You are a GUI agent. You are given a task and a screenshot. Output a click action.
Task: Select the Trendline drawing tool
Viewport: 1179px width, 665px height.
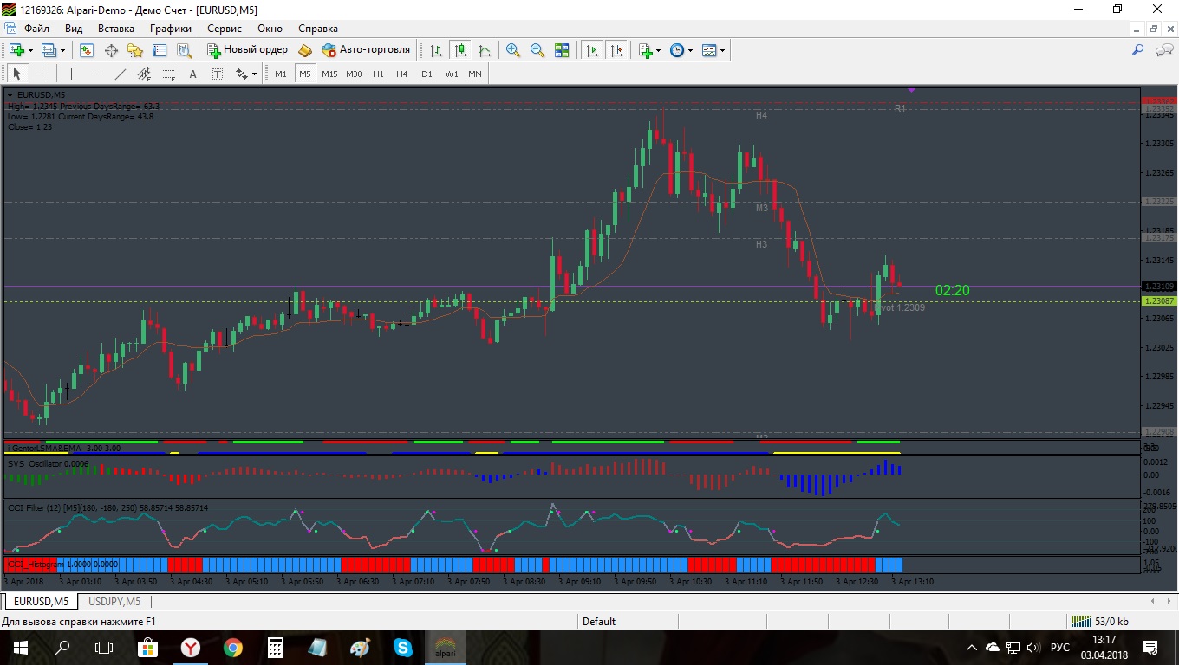[120, 74]
